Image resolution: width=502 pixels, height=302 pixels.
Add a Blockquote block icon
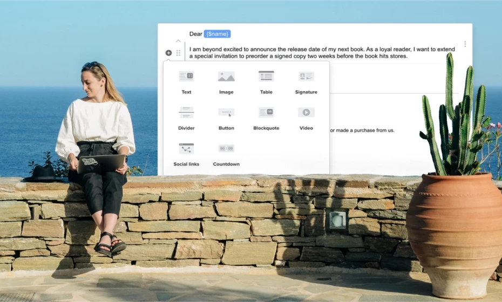(x=266, y=112)
